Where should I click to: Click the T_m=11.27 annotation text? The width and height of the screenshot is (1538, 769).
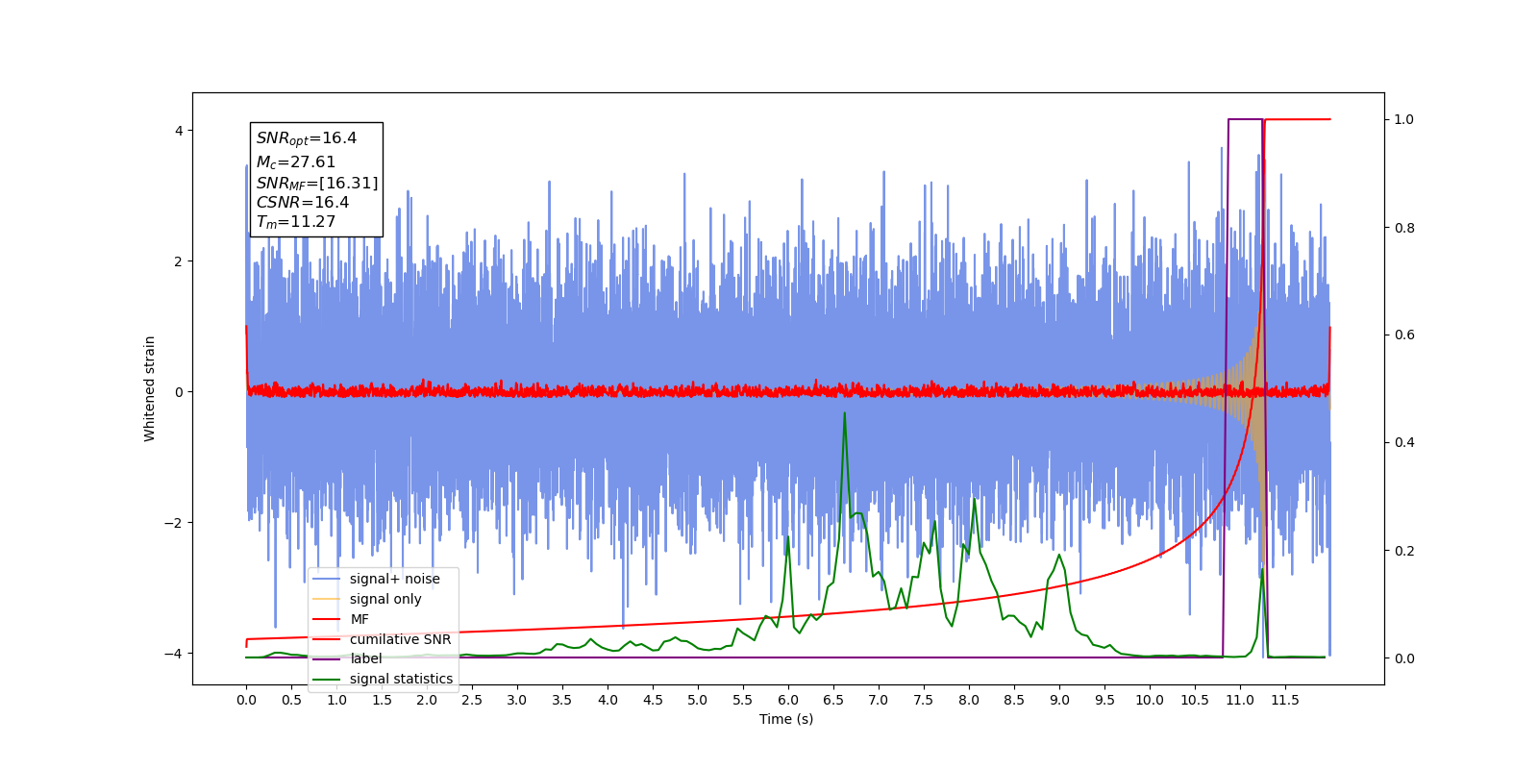[296, 222]
